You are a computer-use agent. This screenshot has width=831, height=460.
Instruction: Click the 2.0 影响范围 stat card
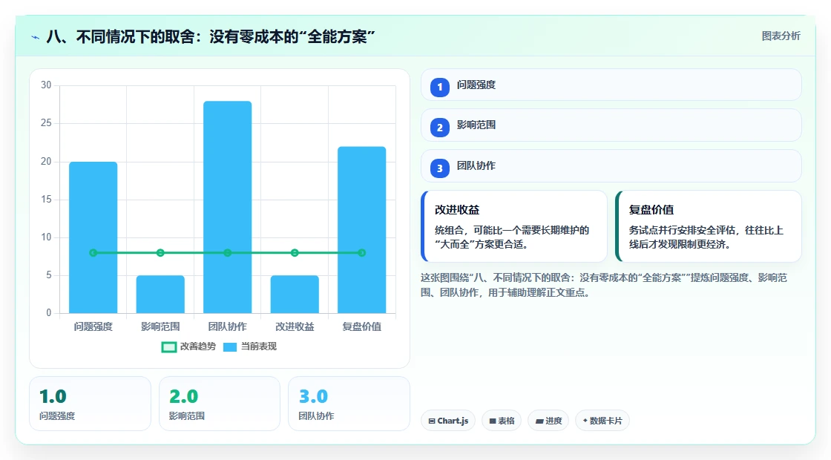tap(220, 404)
